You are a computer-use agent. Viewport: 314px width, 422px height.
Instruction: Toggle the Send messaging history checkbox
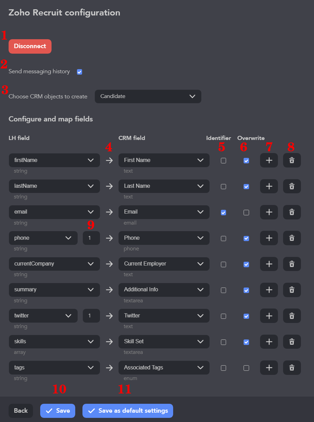click(x=80, y=72)
